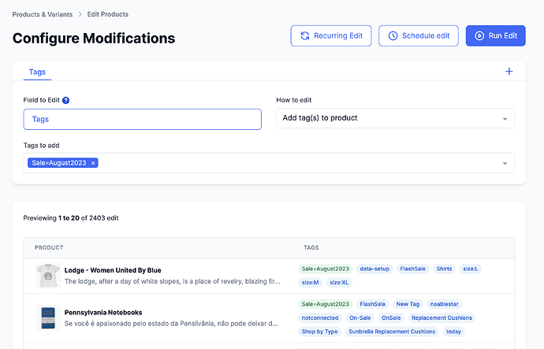Open the Pennsylvania Notebooks thumbnail
This screenshot has height=349, width=544.
(47, 317)
